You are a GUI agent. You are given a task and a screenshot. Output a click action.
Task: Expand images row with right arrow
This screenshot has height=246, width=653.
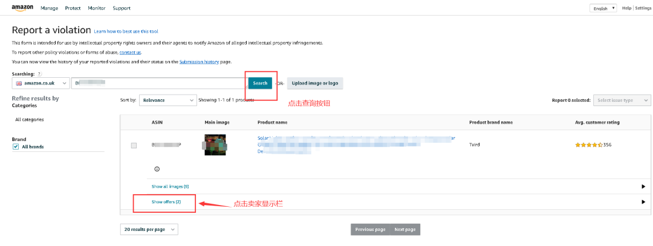coord(643,186)
